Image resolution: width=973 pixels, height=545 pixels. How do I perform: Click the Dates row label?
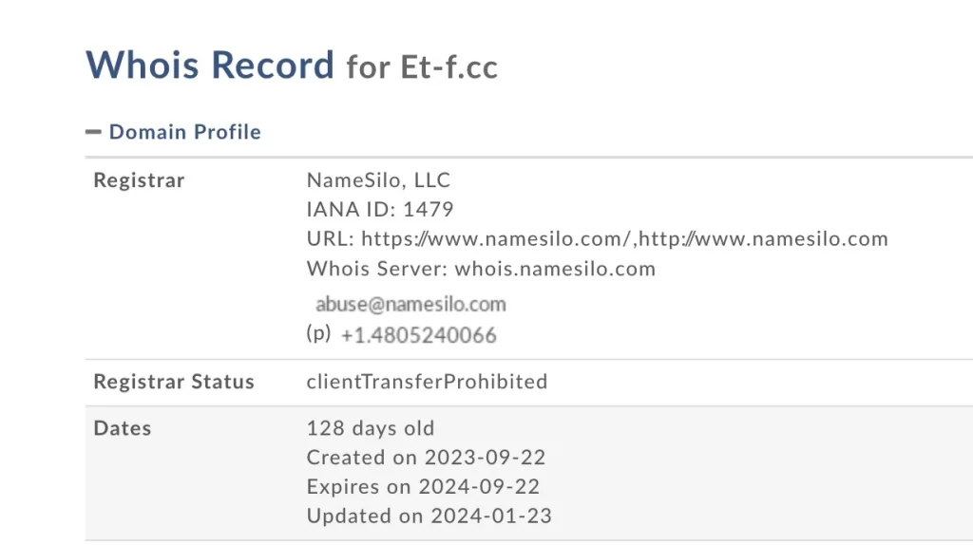coord(123,428)
